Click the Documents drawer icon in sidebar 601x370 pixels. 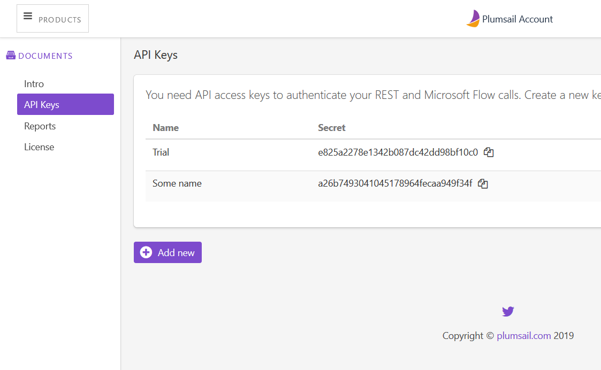(x=11, y=56)
